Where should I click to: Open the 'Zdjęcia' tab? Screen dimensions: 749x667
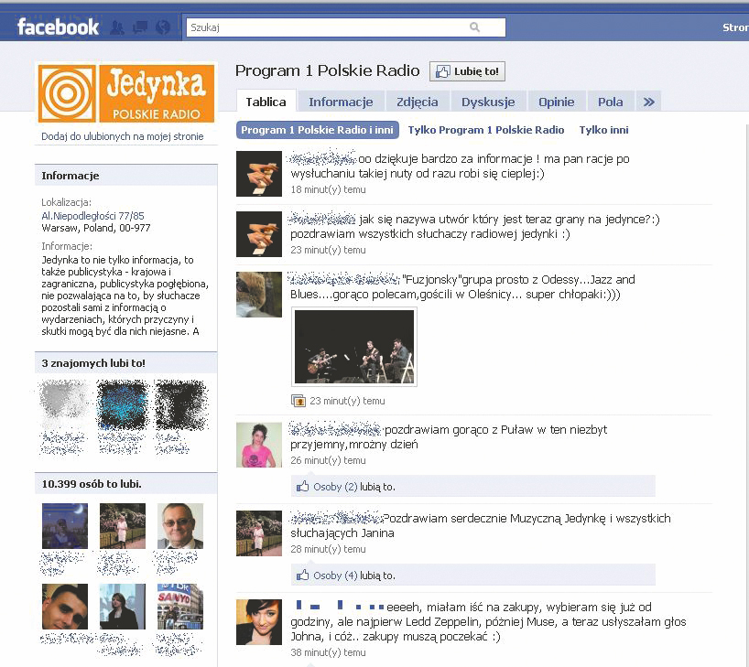click(418, 102)
